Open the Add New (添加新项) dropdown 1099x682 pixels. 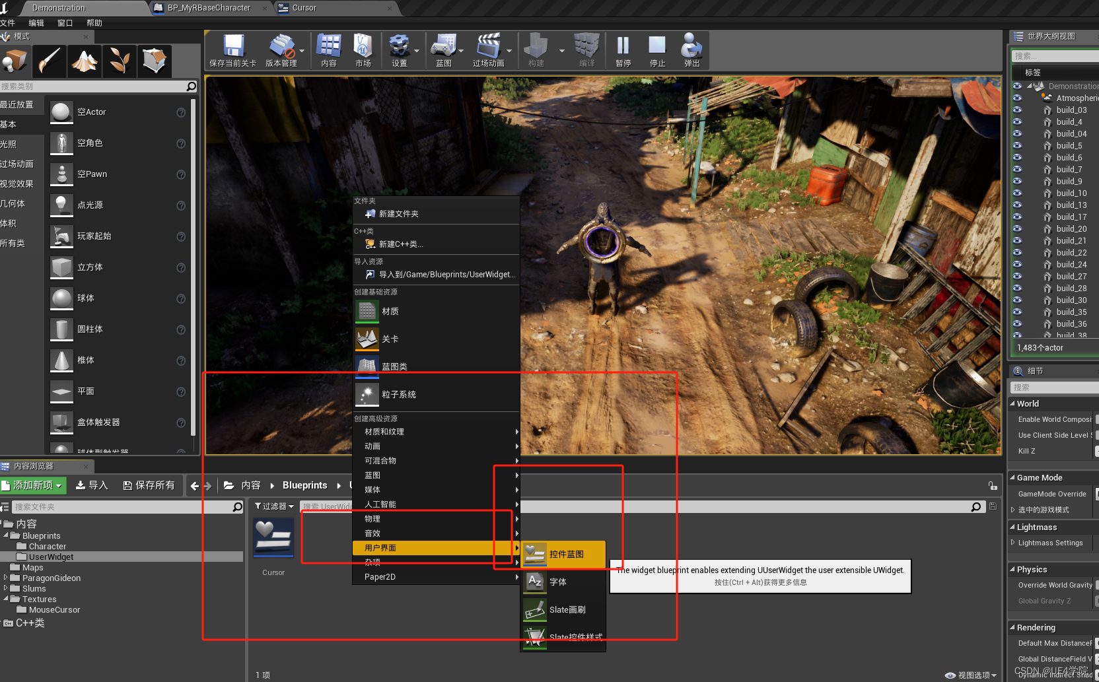(34, 485)
